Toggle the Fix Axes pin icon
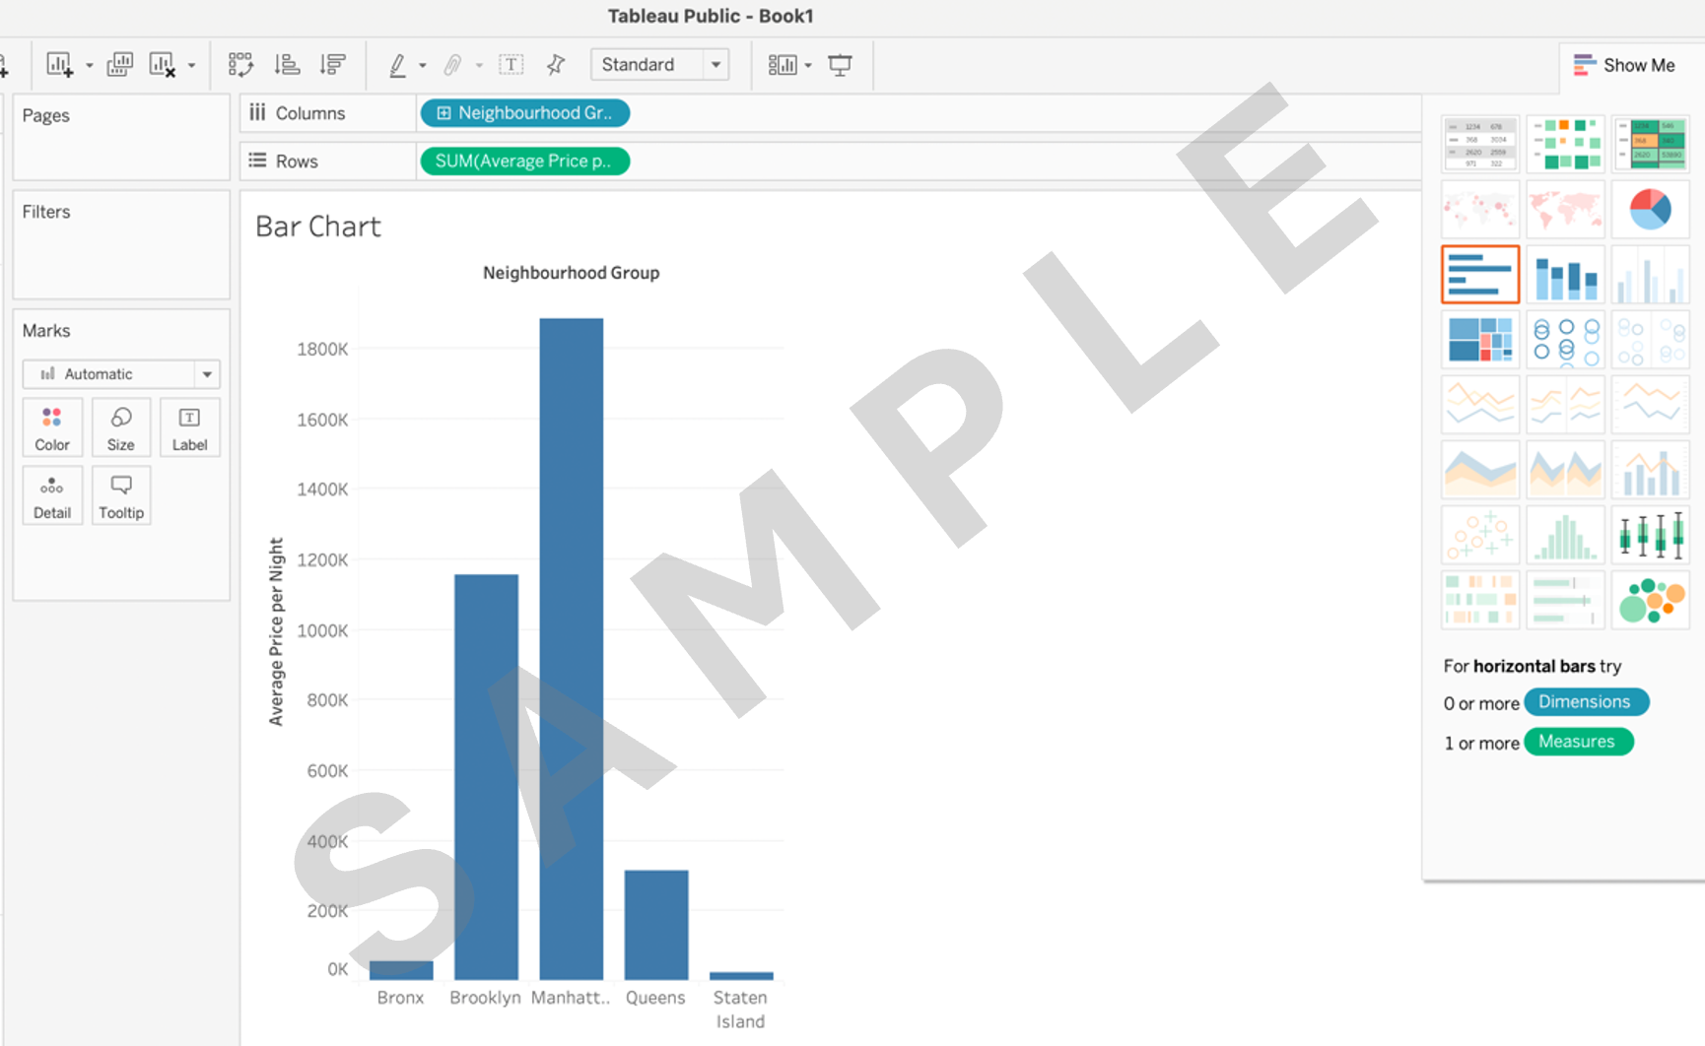Screen dimensions: 1705x1046 click(x=556, y=65)
